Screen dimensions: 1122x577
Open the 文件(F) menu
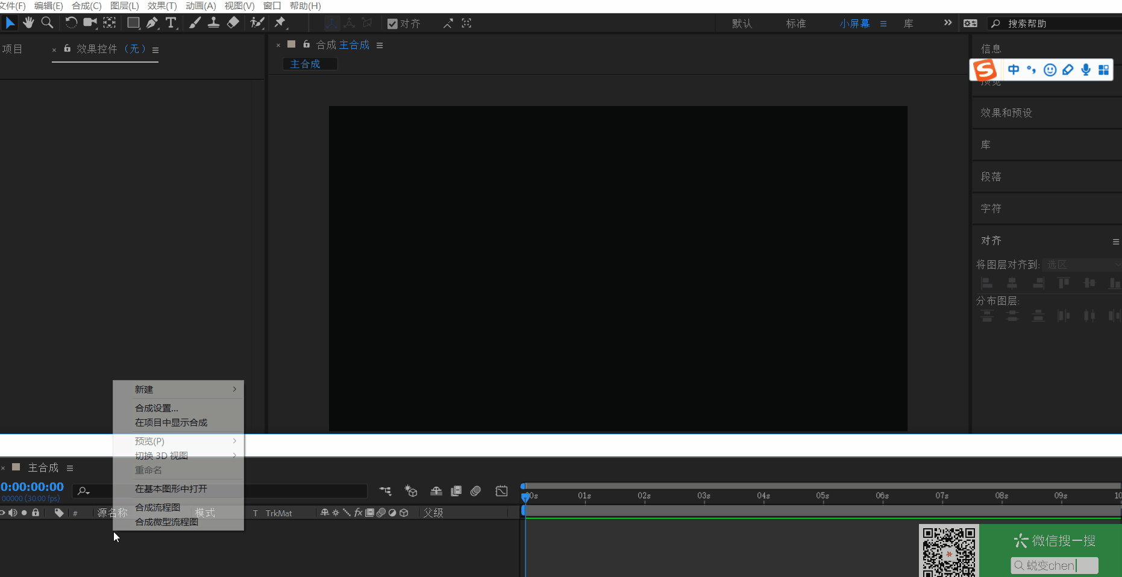click(x=12, y=6)
